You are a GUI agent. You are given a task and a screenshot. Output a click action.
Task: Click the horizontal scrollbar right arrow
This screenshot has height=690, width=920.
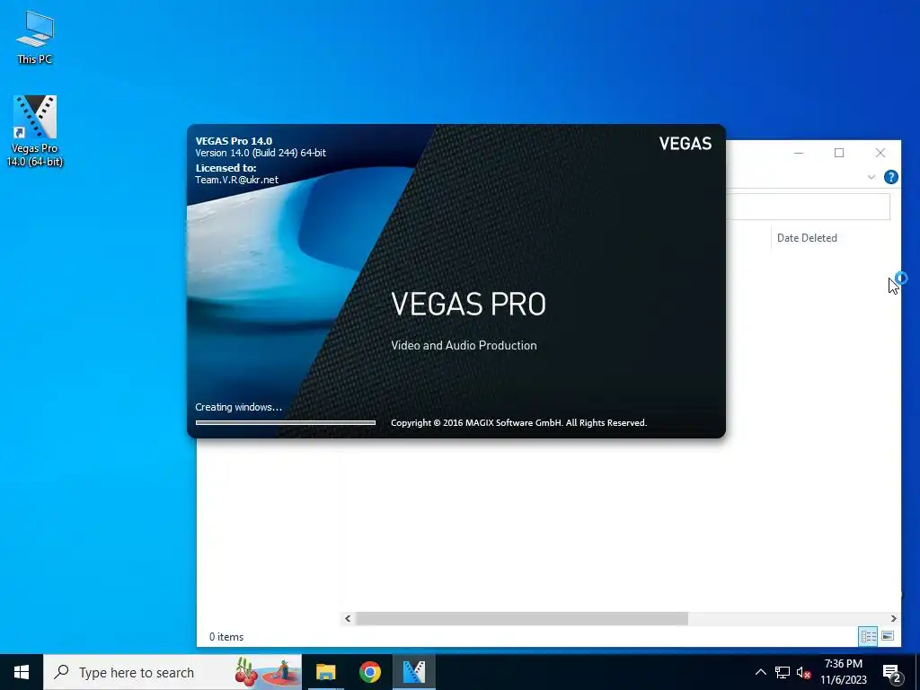(893, 618)
